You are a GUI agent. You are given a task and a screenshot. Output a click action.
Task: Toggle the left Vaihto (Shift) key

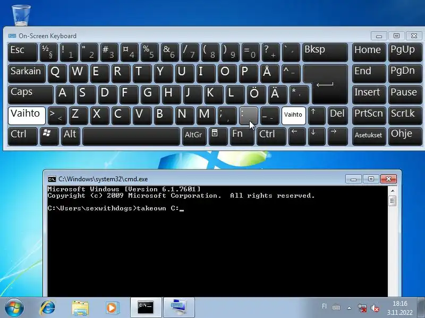point(27,116)
